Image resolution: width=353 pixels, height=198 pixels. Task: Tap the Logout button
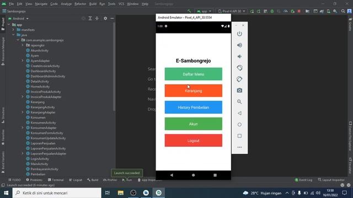click(194, 141)
